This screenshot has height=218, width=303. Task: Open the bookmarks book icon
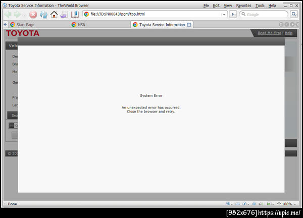[x=75, y=14]
